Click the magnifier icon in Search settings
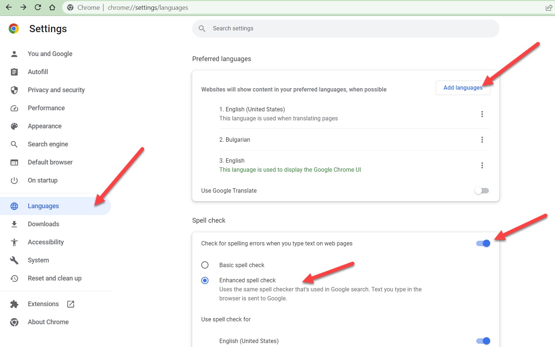The height and width of the screenshot is (347, 555). coord(202,28)
